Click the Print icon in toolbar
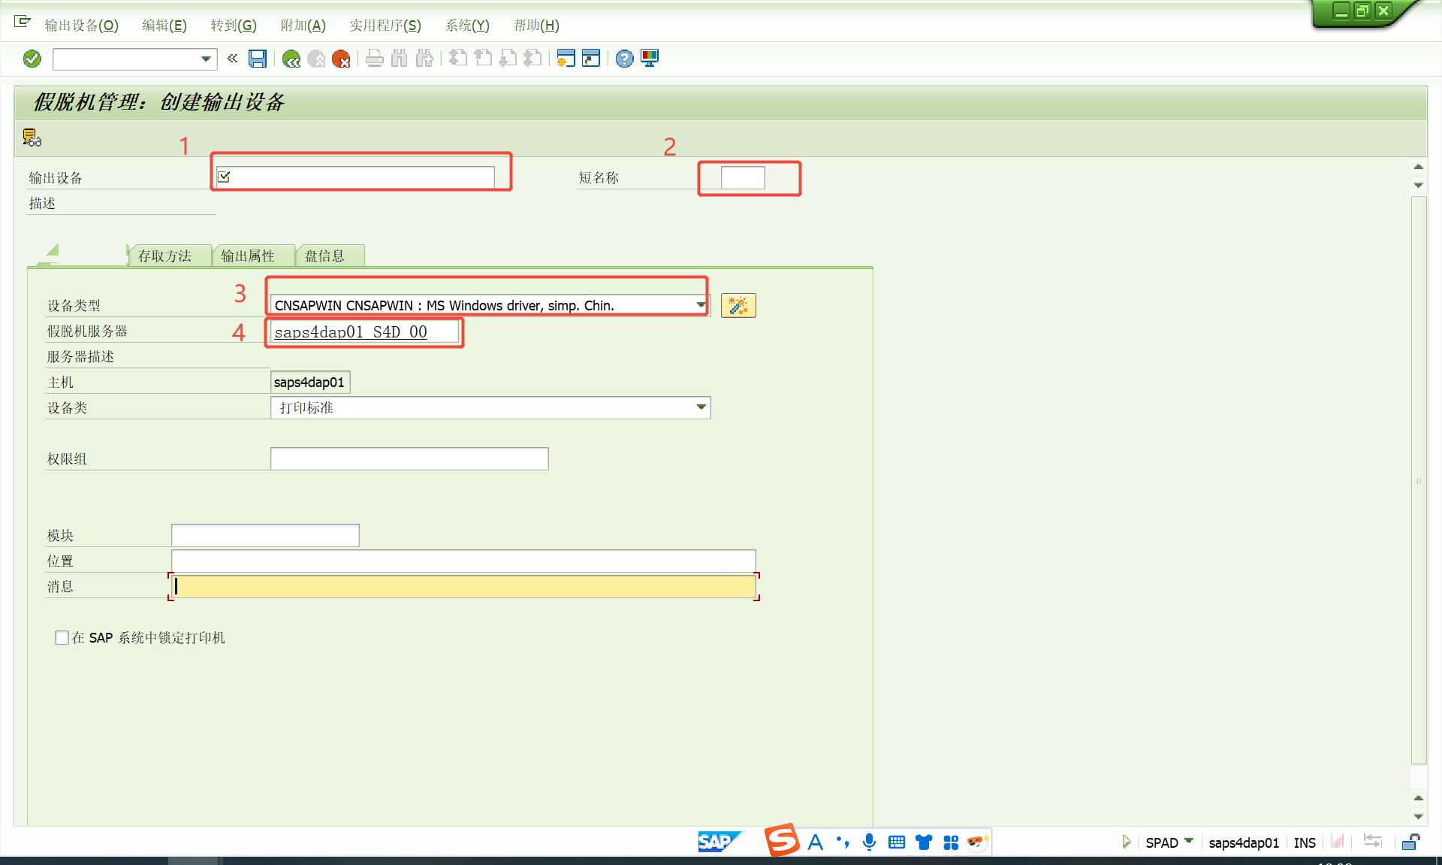Screen dimensions: 1442x865 click(374, 59)
